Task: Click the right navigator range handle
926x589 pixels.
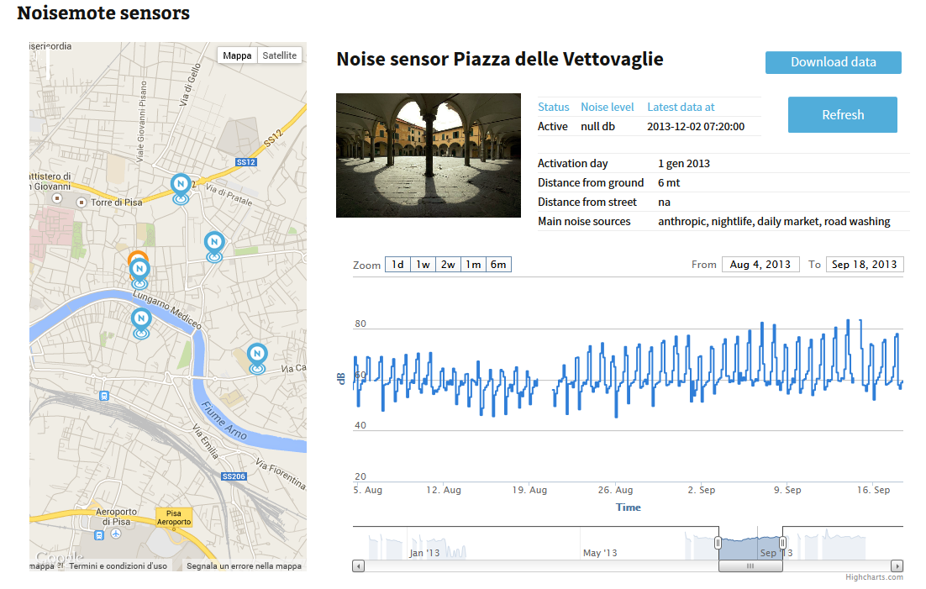Action: 782,543
